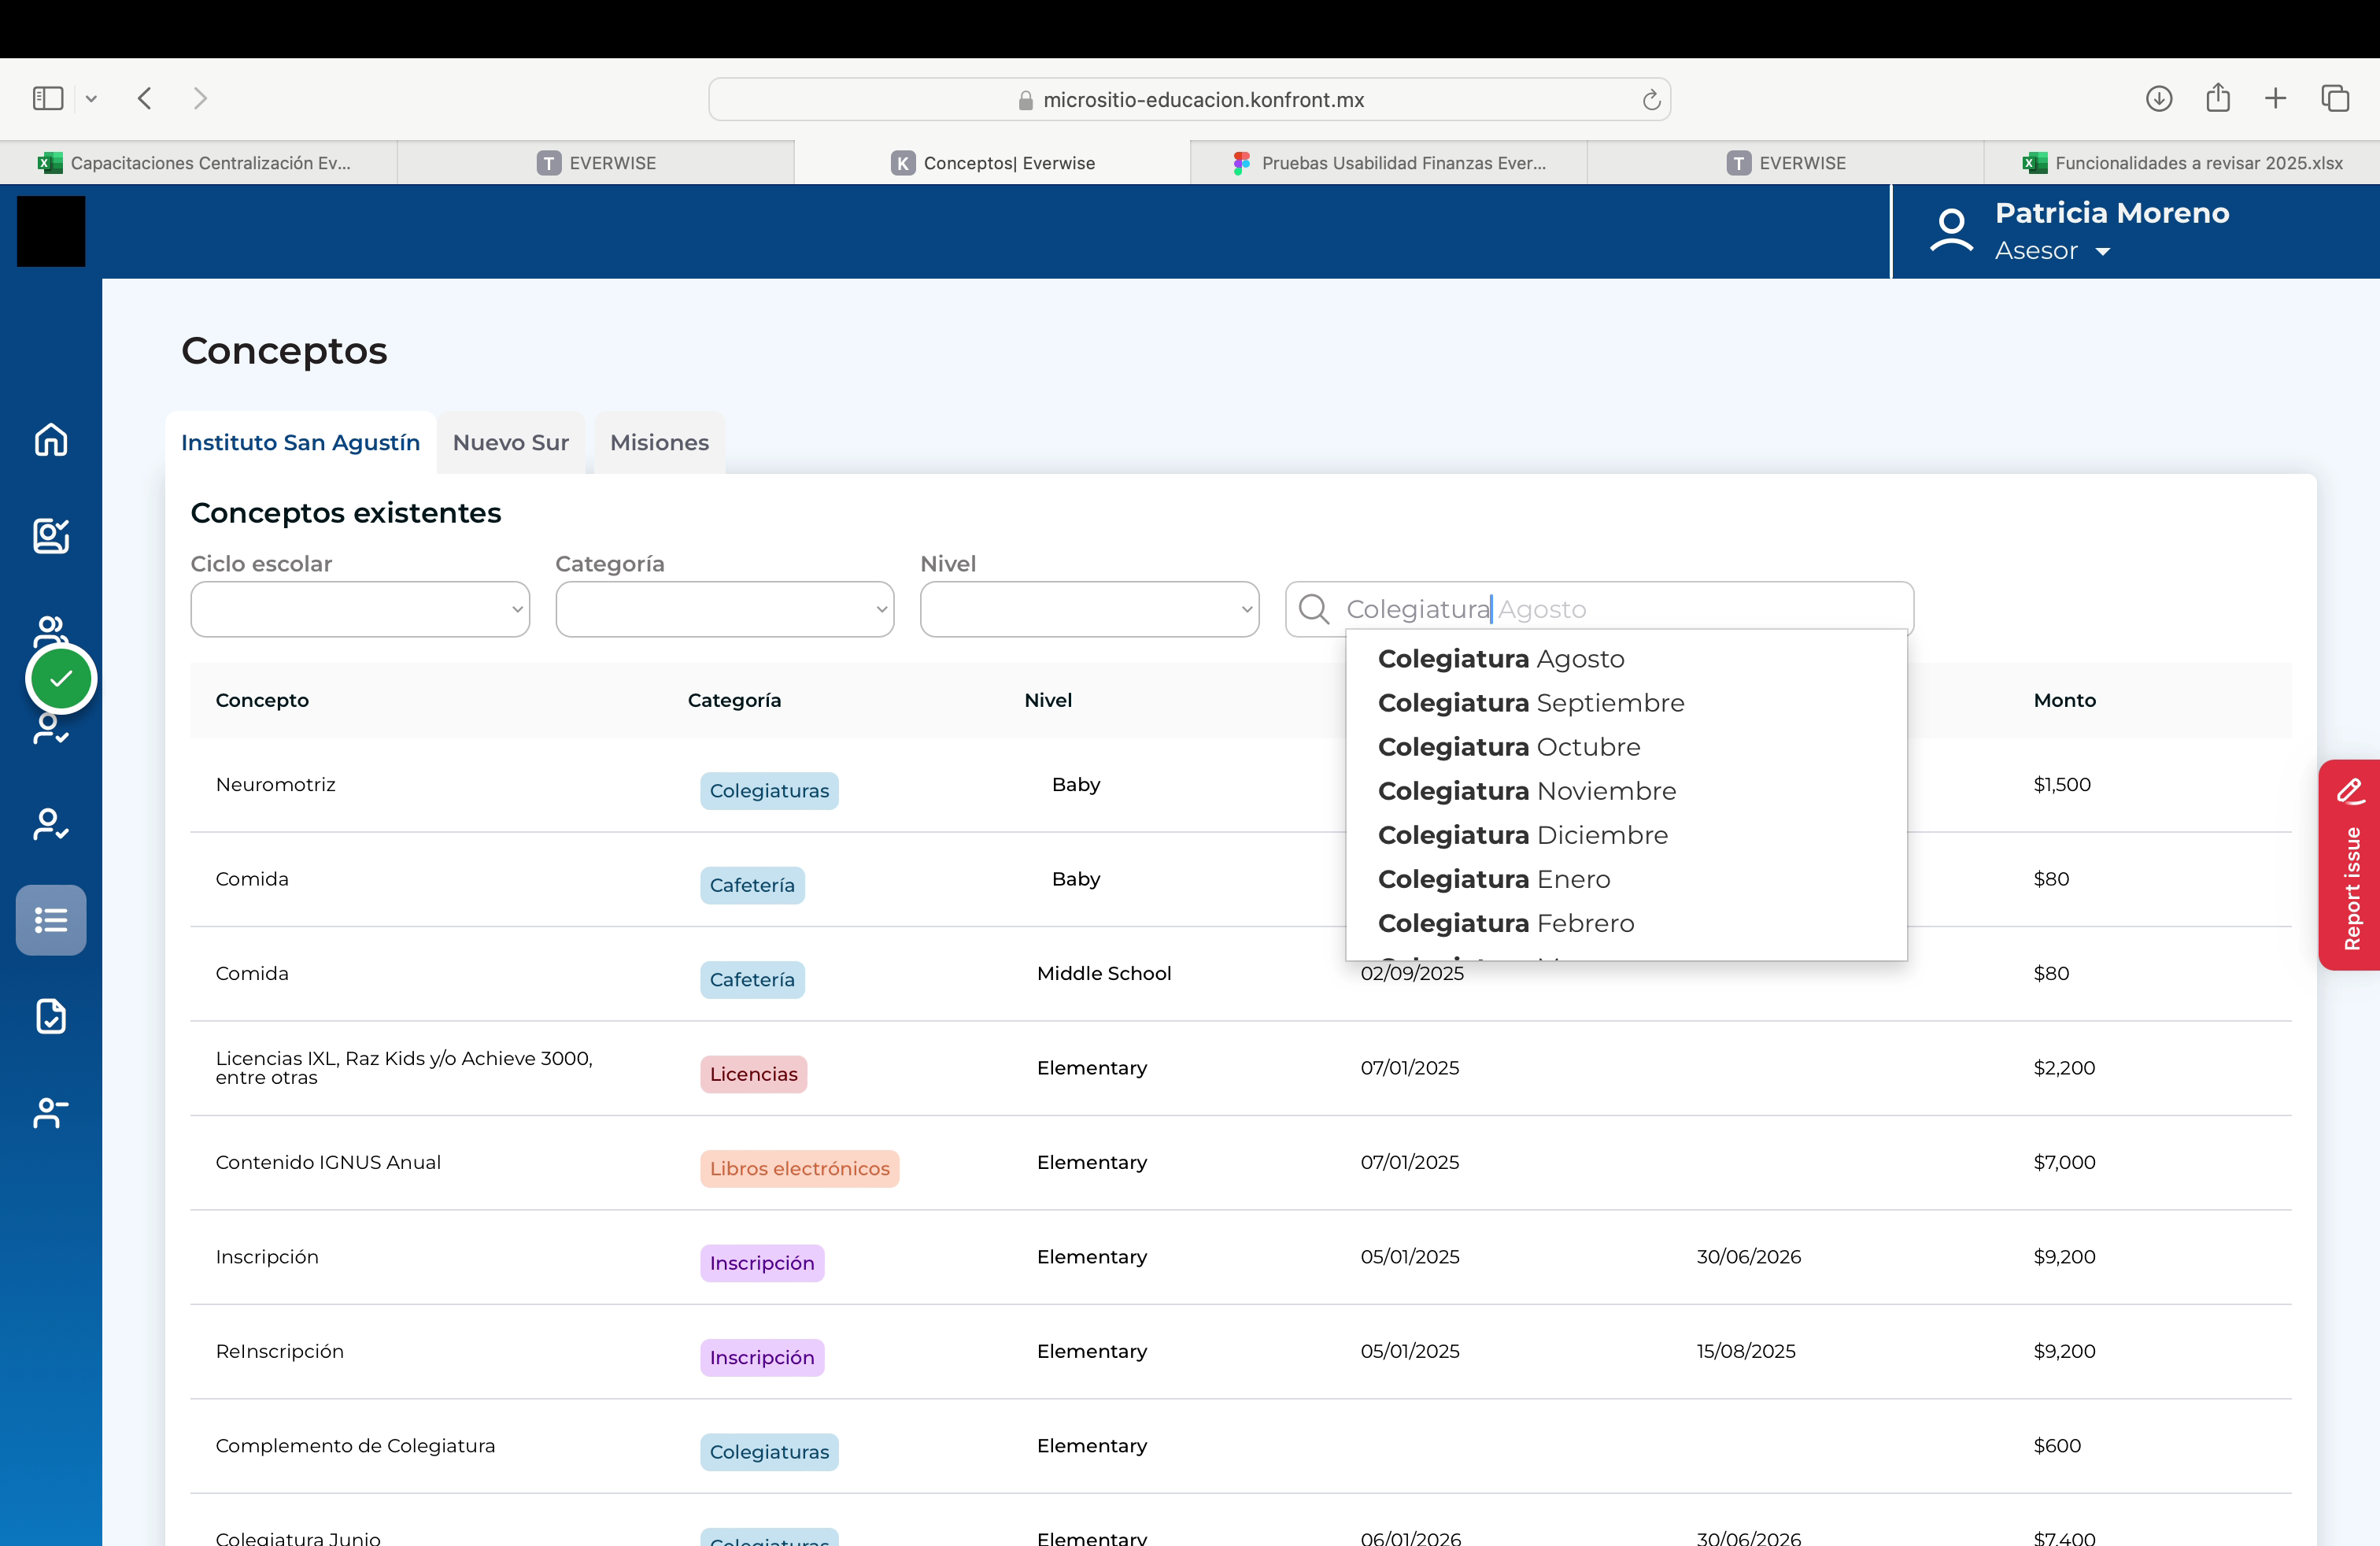
Task: Reload the page with the refresh icon
Action: click(x=1651, y=99)
